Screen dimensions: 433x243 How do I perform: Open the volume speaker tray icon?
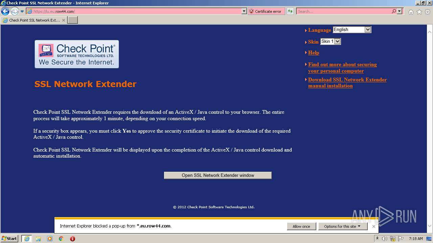point(385,239)
